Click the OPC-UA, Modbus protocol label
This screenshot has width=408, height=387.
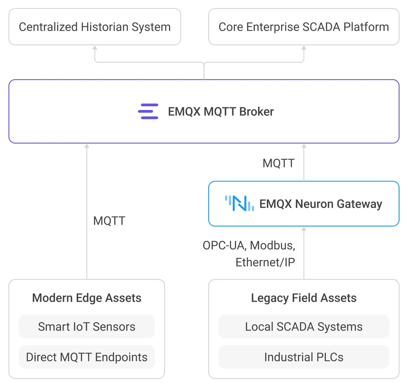[x=249, y=245]
